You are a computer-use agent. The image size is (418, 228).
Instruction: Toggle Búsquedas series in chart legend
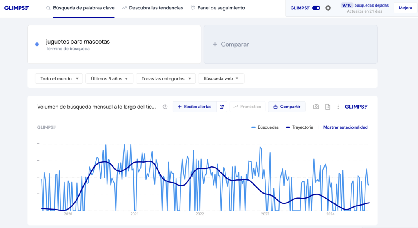pos(265,127)
